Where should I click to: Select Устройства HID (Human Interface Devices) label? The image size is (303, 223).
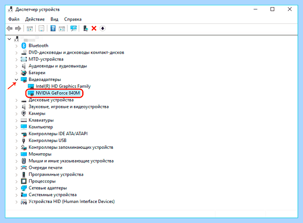pyautogui.click(x=71, y=202)
